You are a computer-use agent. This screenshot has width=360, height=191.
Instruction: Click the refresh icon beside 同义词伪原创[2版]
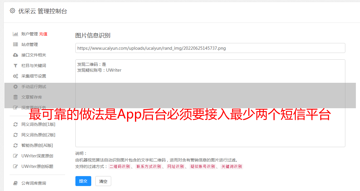(x=16, y=135)
